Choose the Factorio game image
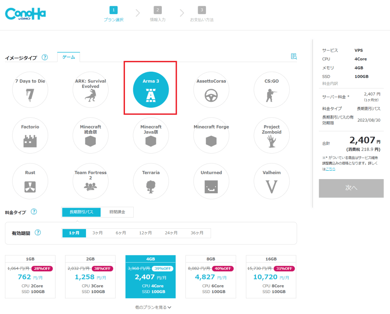The width and height of the screenshot is (390, 314). tap(30, 136)
